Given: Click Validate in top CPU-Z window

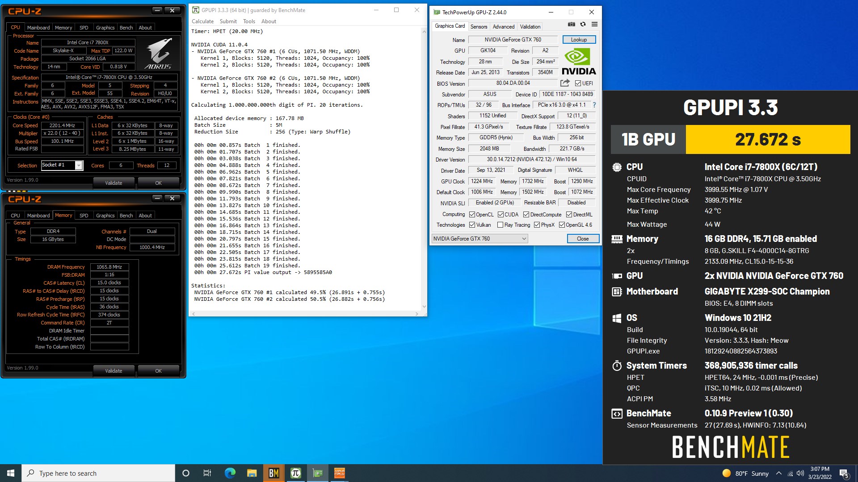Looking at the screenshot, I should [x=114, y=183].
